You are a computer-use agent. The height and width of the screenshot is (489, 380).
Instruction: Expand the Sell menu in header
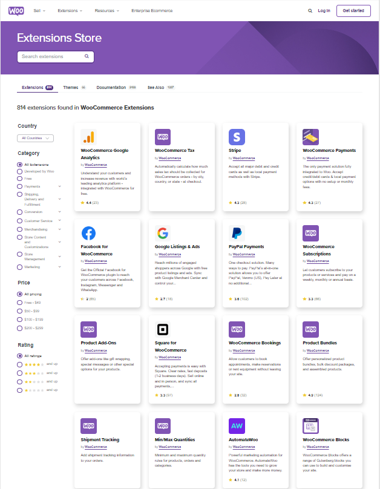pos(39,11)
